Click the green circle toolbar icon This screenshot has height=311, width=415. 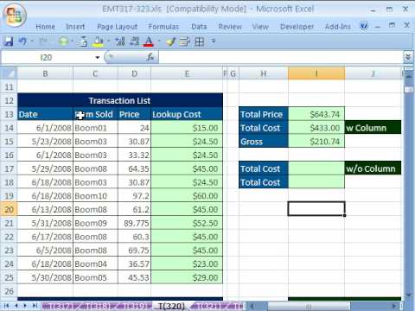pos(64,41)
